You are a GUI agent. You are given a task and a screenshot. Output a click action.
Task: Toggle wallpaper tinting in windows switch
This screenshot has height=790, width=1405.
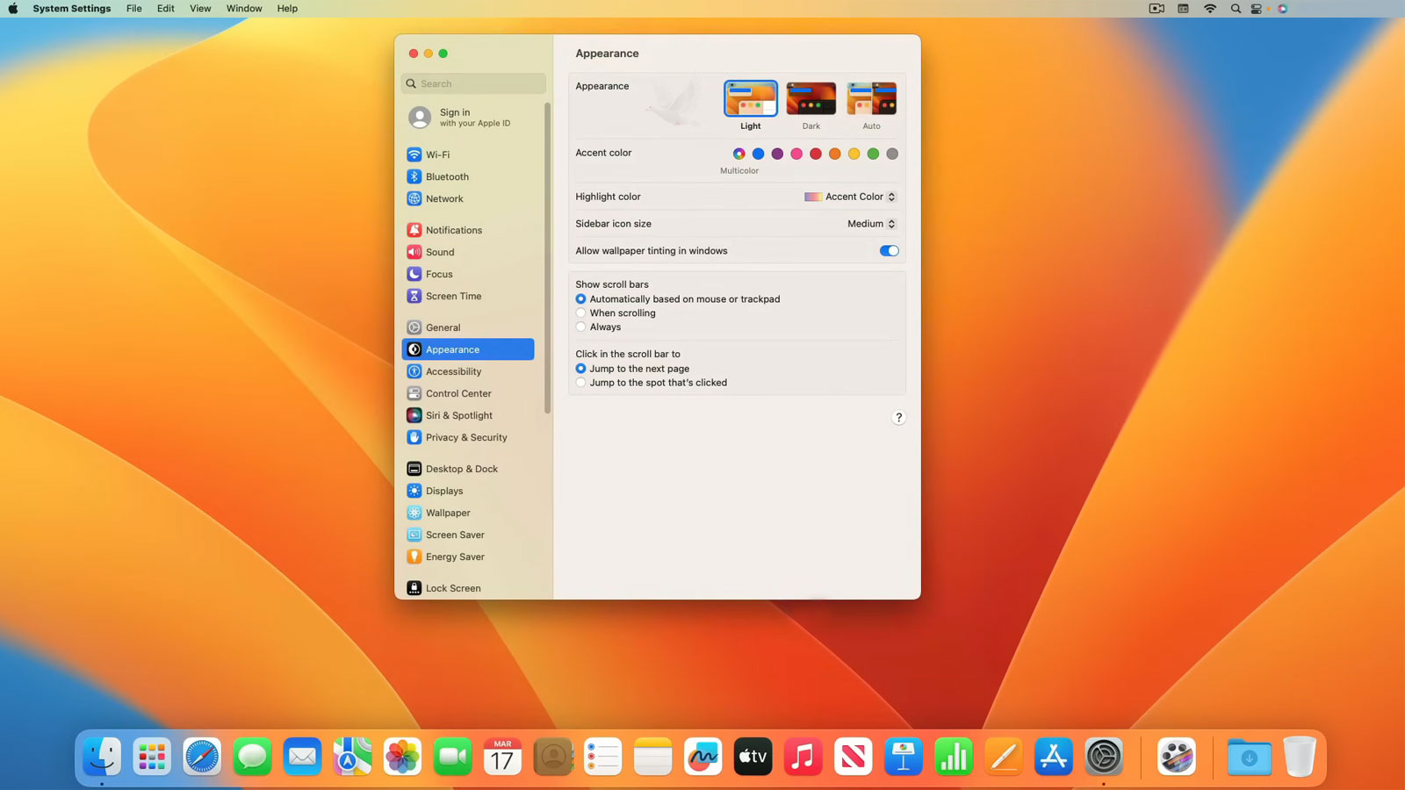pos(889,251)
